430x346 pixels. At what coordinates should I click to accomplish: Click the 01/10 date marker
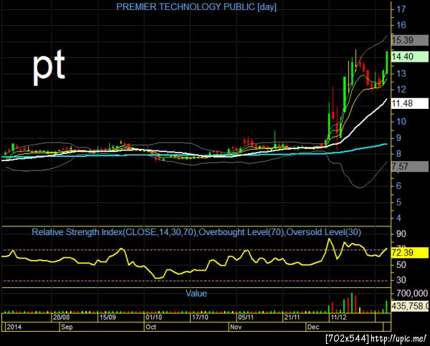coord(153,317)
